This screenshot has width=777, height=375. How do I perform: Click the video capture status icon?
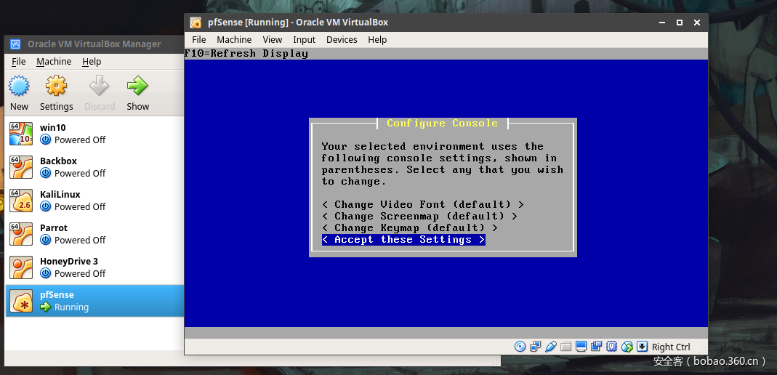[597, 347]
